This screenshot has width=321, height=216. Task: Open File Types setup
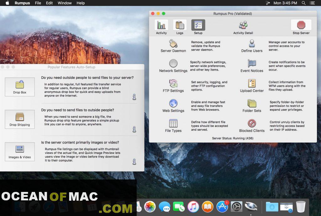pos(173,126)
